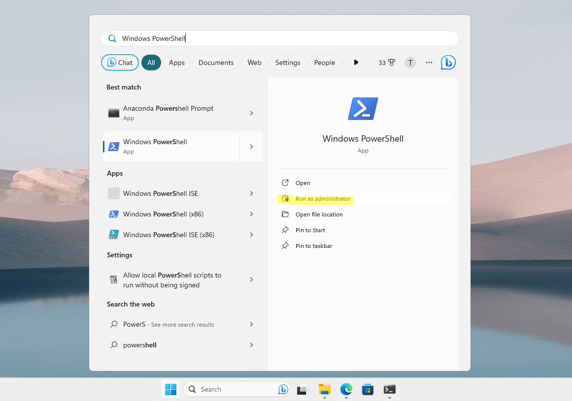Click the pin icon next to Pin to taskbar
The height and width of the screenshot is (401, 572).
(x=285, y=246)
